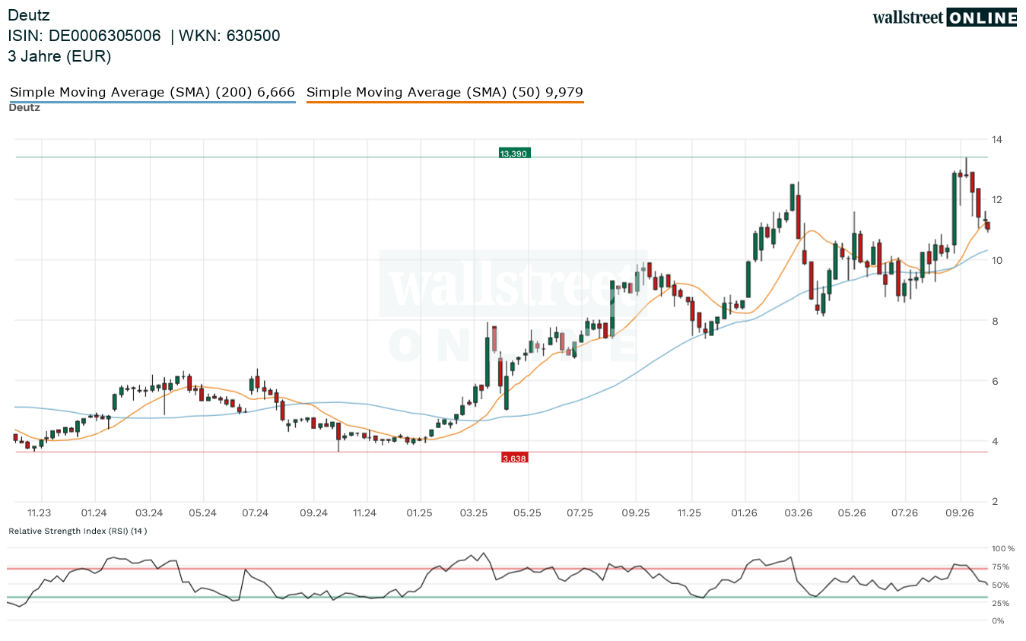1026x641 pixels.
Task: Click the 2 price axis label
Action: point(994,501)
